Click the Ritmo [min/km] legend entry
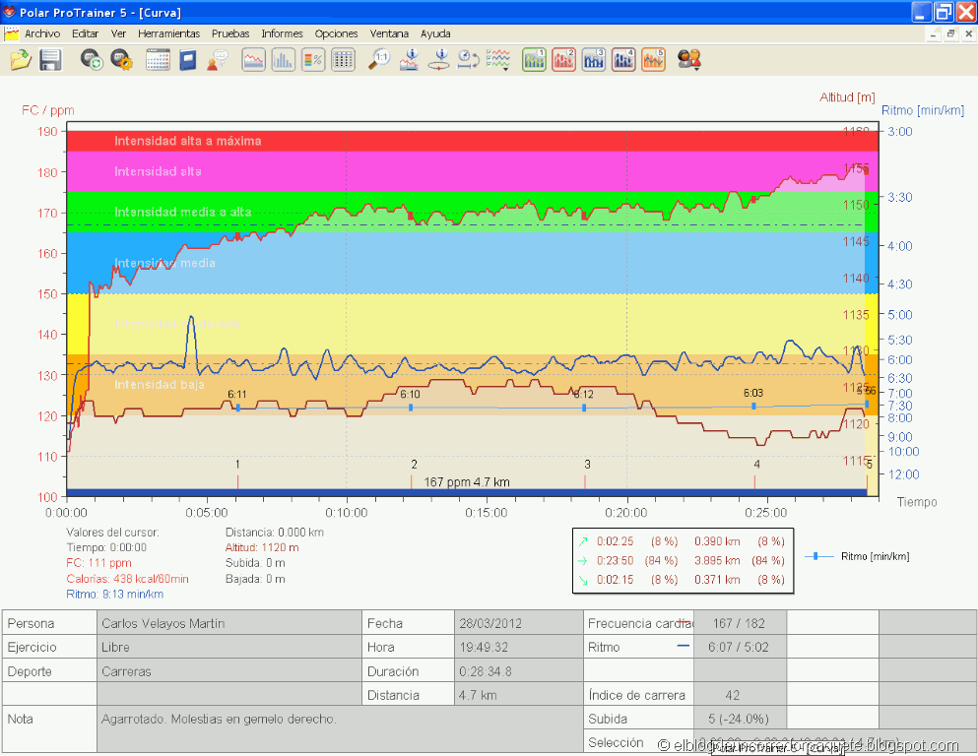This screenshot has height=756, width=978. point(857,556)
